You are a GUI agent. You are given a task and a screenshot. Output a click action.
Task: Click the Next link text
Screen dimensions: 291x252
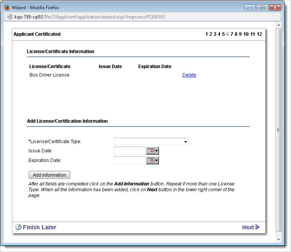click(x=248, y=227)
